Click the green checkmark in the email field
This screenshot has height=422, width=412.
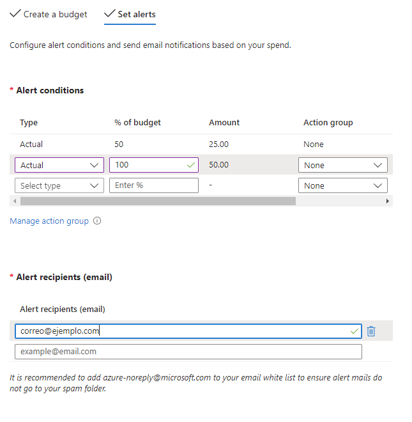[x=354, y=331]
